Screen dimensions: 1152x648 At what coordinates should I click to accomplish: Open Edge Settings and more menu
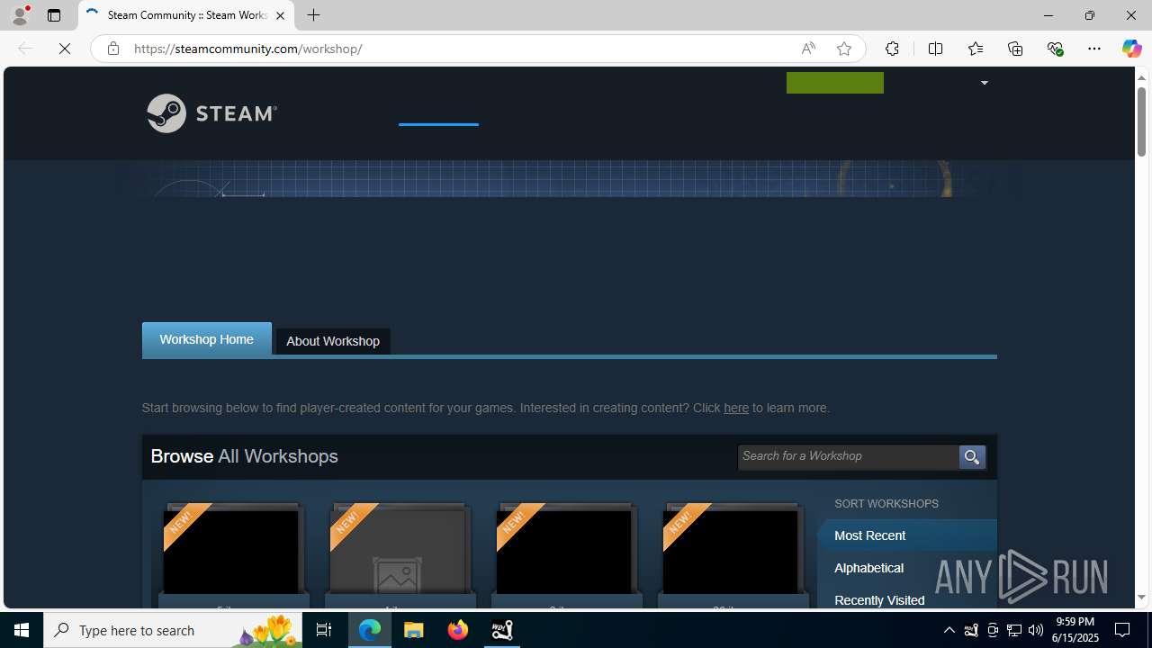1094,49
